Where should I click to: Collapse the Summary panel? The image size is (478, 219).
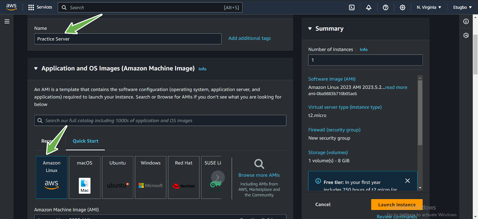click(310, 29)
